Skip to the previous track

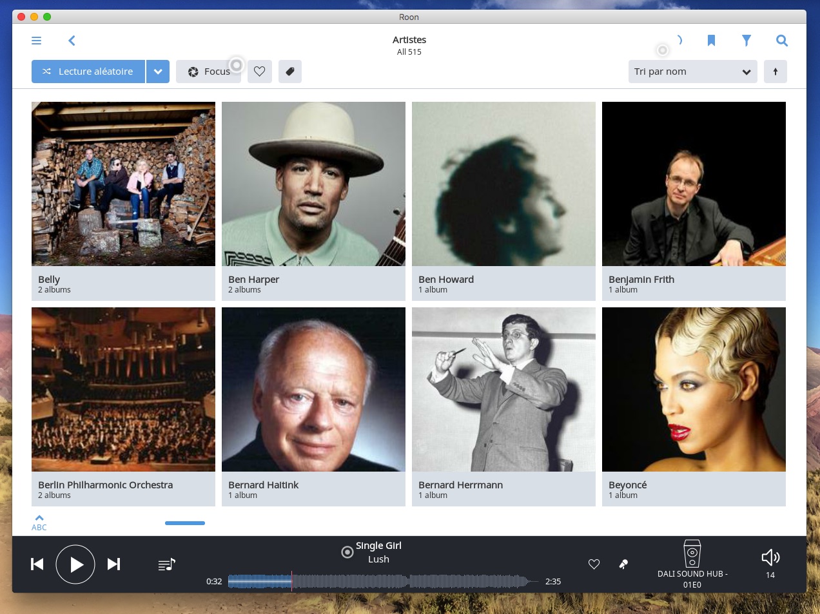37,564
